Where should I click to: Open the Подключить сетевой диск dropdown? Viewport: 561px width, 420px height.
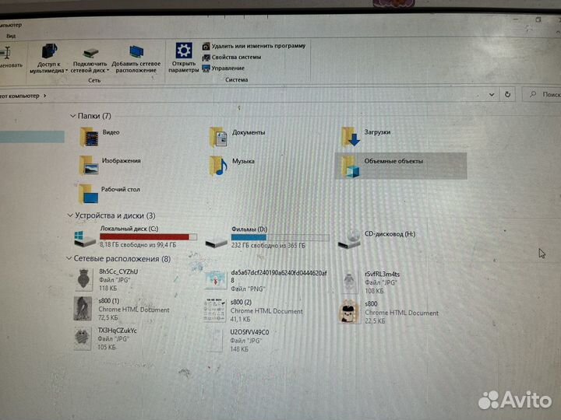[x=90, y=71]
